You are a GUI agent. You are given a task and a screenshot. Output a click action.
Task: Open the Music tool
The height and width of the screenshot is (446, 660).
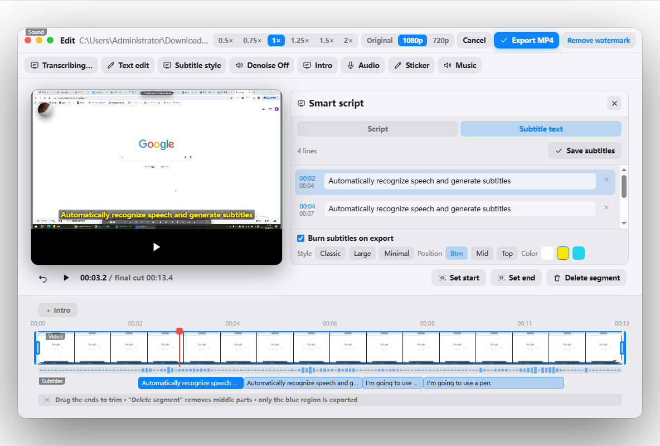point(460,65)
